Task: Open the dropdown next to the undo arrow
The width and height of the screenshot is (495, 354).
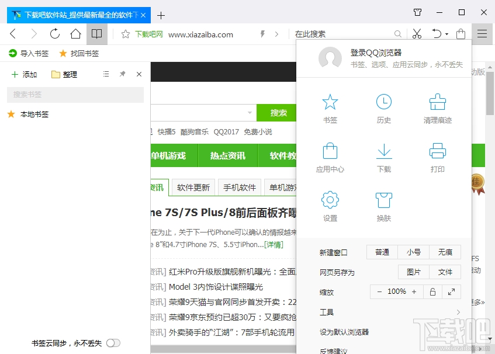Action: click(x=445, y=33)
